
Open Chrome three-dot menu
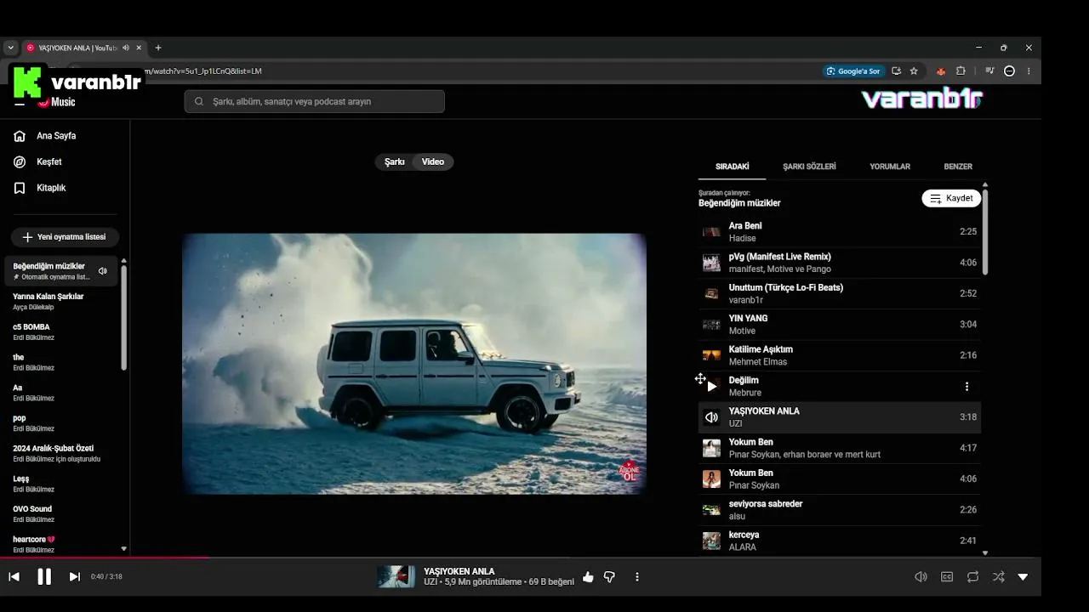(1029, 71)
